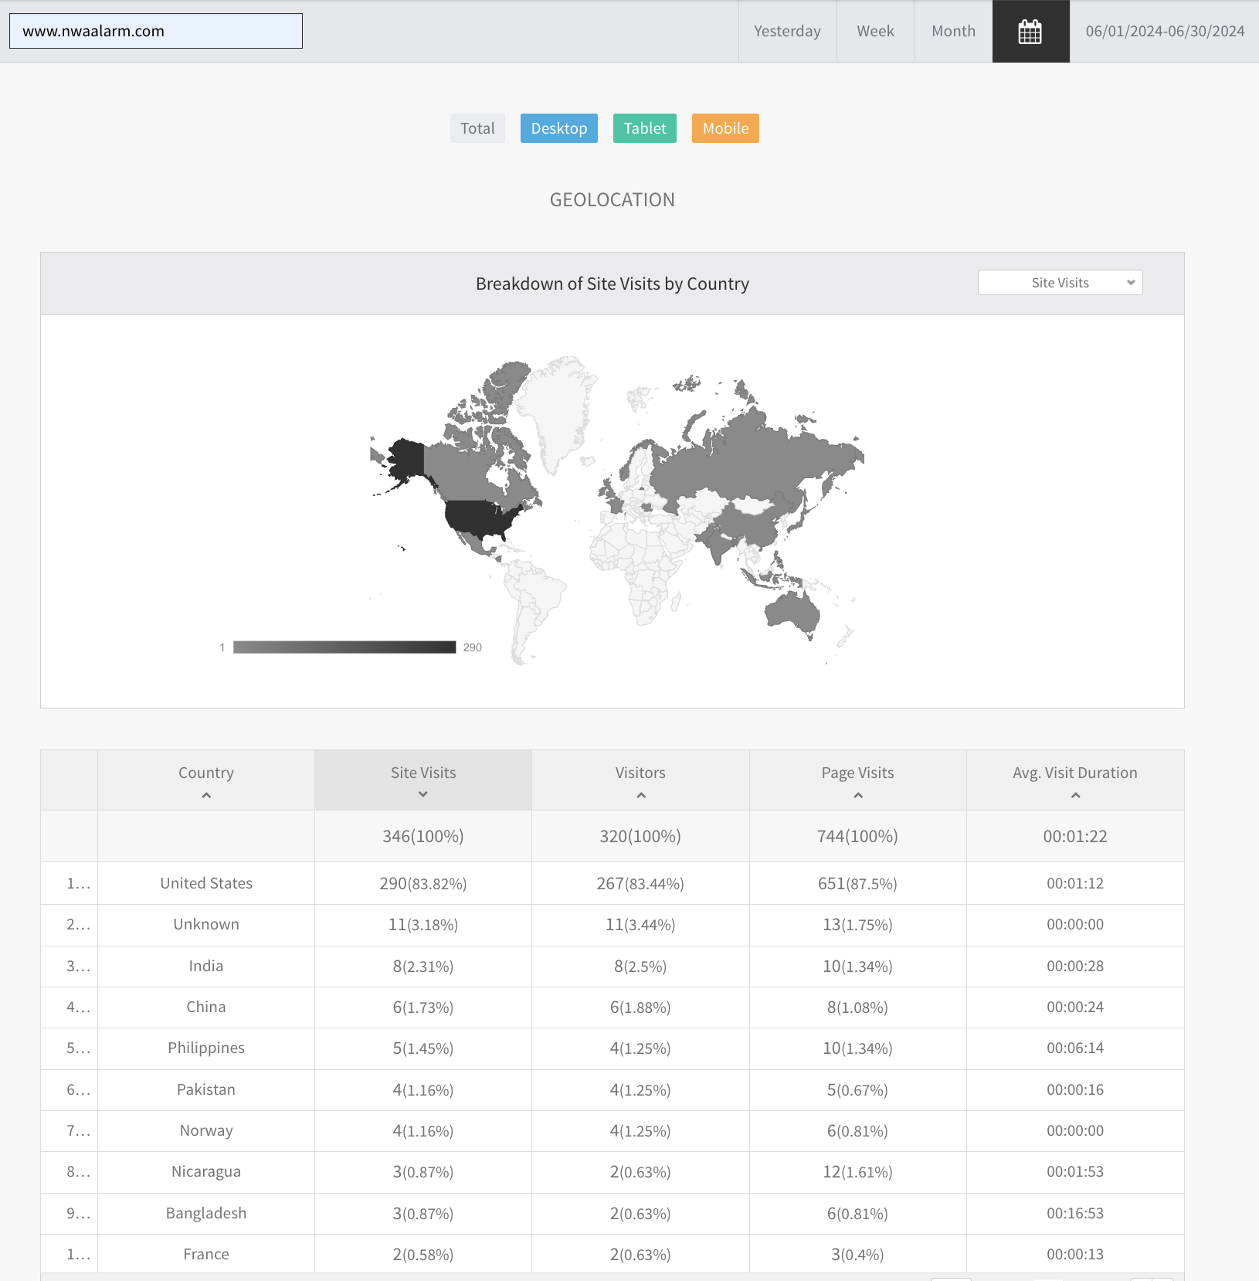
Task: Click Nicaragua page visits 12(1.61%)
Action: coord(858,1172)
